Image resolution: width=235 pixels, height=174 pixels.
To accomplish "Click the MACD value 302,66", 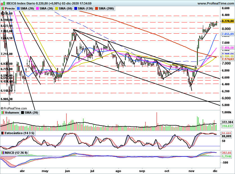I will click(x=227, y=153).
